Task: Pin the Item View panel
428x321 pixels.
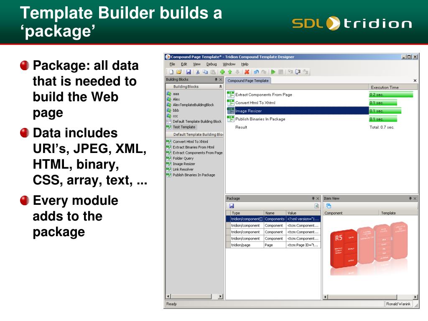Action: point(410,199)
